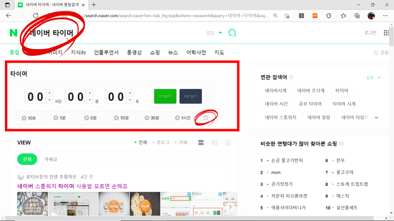Add 1분 to the timer
This screenshot has height=221, width=394.
click(x=60, y=118)
